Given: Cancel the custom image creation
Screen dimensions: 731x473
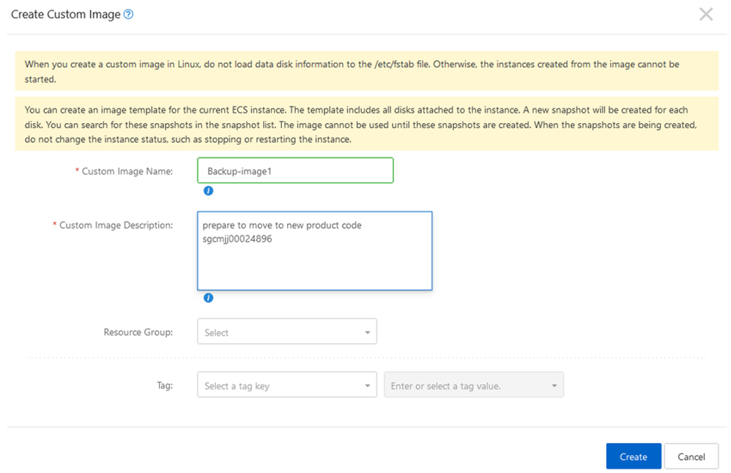Looking at the screenshot, I should click(691, 456).
